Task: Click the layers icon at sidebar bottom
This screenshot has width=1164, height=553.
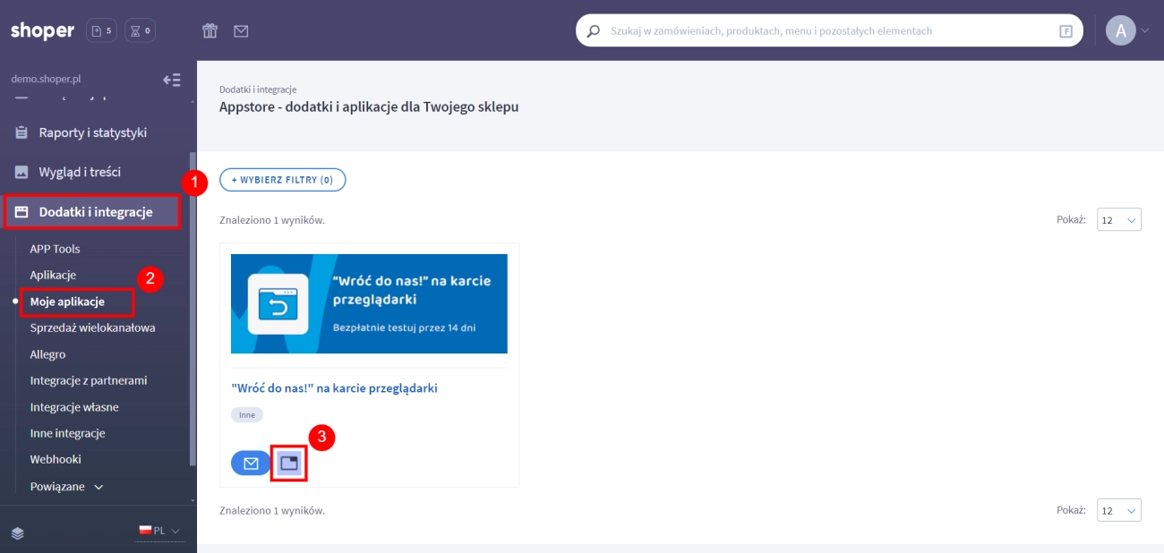Action: click(x=18, y=532)
